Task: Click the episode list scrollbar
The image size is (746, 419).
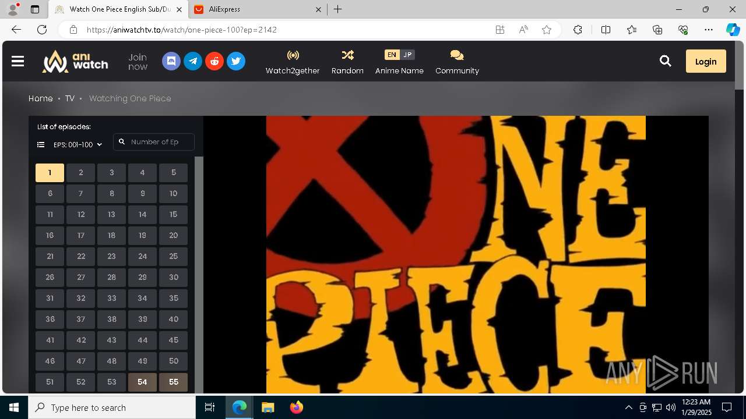Action: coord(199,275)
